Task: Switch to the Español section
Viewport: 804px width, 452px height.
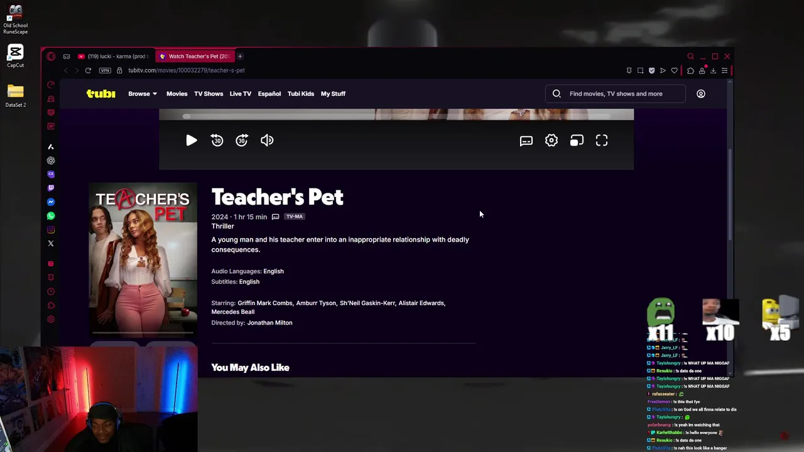Action: click(x=269, y=94)
